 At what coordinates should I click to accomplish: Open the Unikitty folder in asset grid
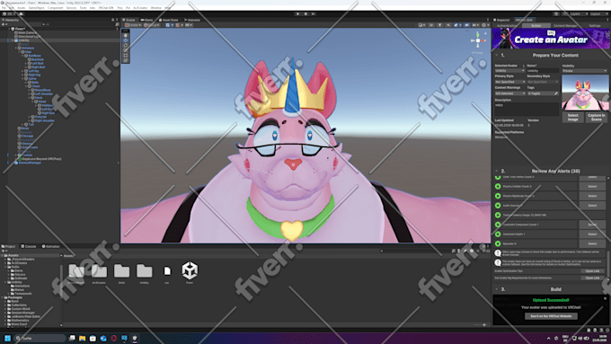pyautogui.click(x=144, y=273)
